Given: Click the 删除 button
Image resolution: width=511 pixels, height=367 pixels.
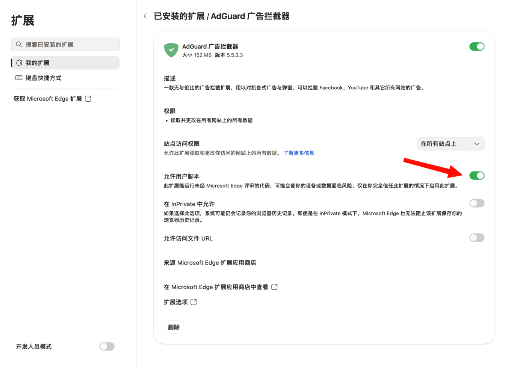Looking at the screenshot, I should click(174, 327).
